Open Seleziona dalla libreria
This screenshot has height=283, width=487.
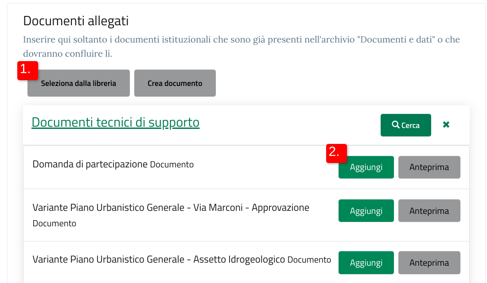coord(78,83)
